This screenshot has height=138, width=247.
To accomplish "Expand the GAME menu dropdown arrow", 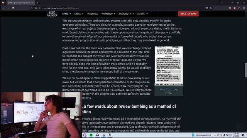I will click(x=70, y=14).
